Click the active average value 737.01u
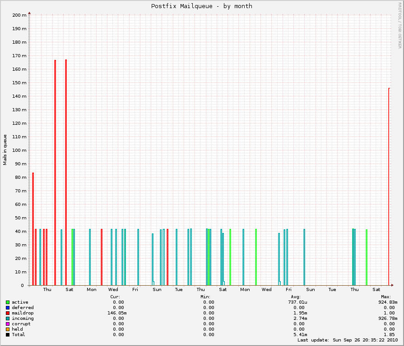The height and width of the screenshot is (346, 404). (x=297, y=302)
